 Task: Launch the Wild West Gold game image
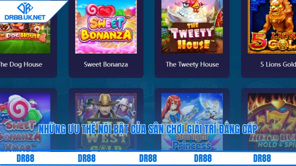106,122
